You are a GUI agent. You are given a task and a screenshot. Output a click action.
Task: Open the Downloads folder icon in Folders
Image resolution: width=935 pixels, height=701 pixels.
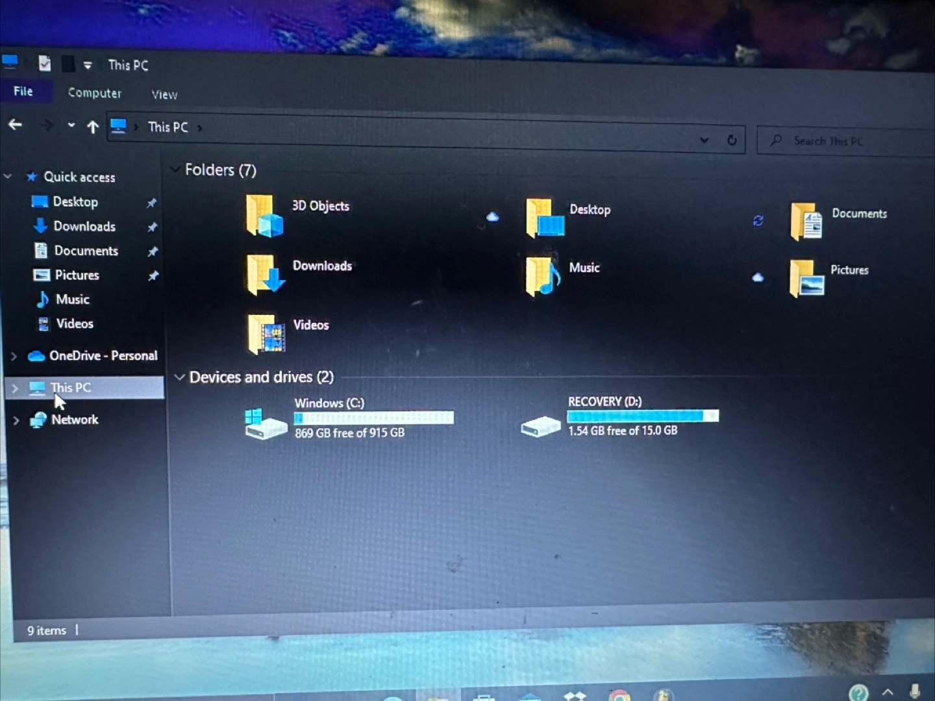click(x=265, y=275)
